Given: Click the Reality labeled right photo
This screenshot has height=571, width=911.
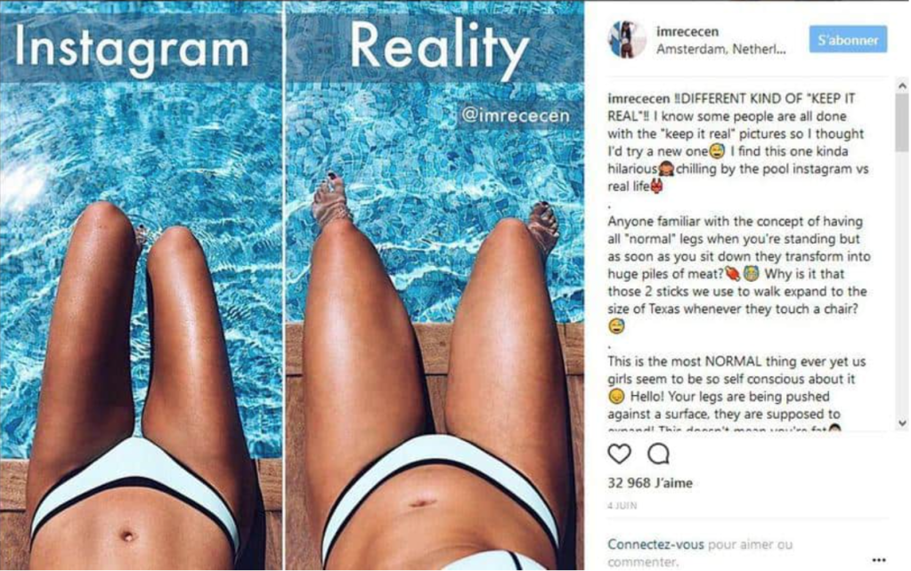Looking at the screenshot, I should pos(435,285).
